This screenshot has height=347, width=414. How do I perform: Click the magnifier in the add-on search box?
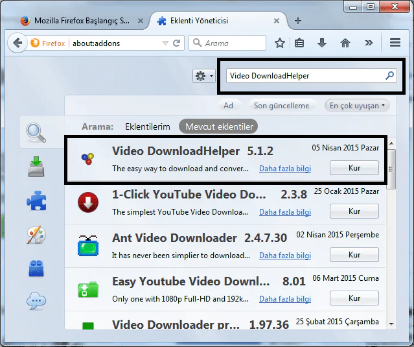coord(390,76)
